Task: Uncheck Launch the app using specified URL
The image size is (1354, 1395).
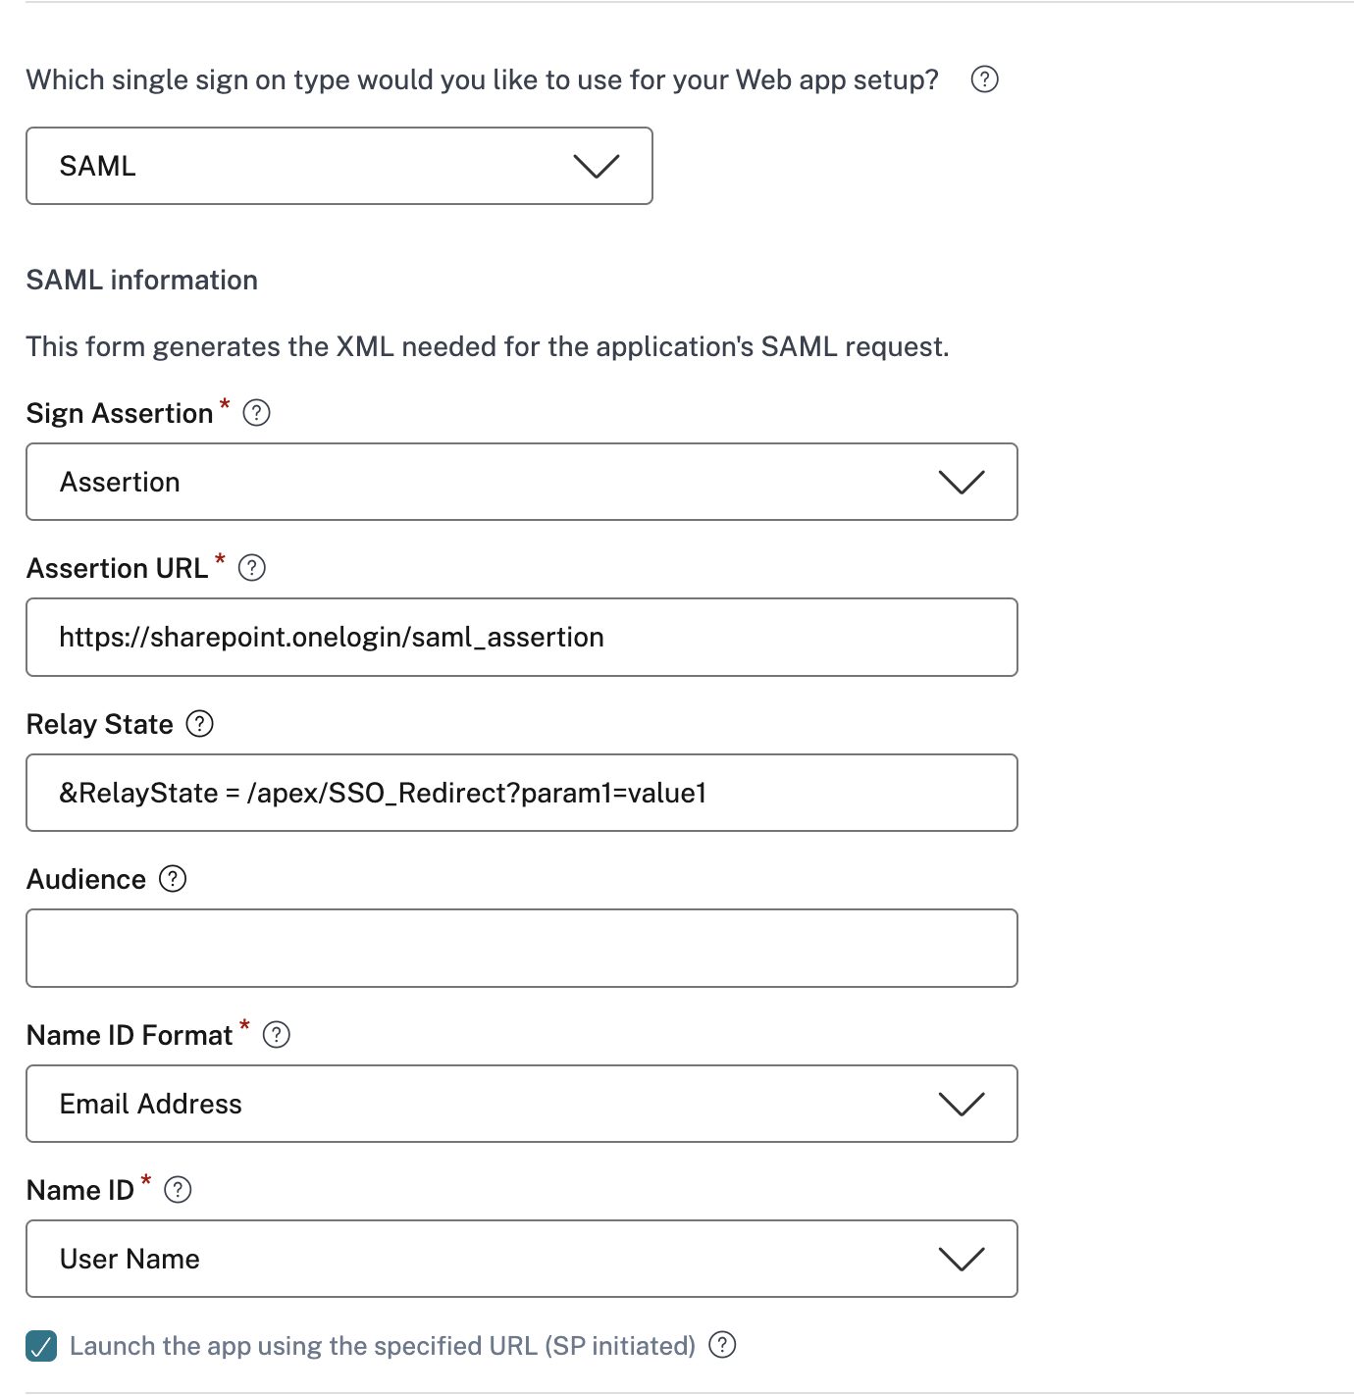Action: coord(41,1346)
